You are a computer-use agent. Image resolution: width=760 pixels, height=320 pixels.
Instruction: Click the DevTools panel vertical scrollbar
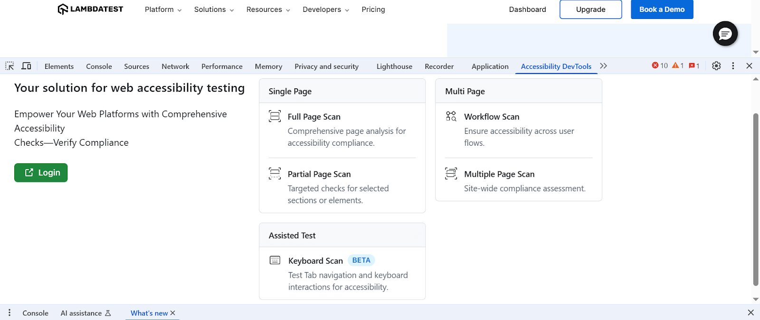(x=755, y=199)
